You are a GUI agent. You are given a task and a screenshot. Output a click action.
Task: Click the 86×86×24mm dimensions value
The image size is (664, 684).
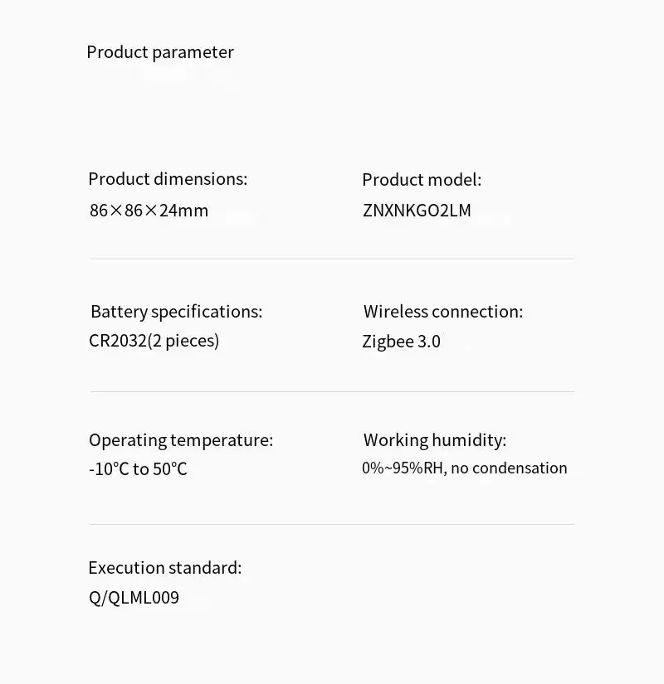[149, 211]
